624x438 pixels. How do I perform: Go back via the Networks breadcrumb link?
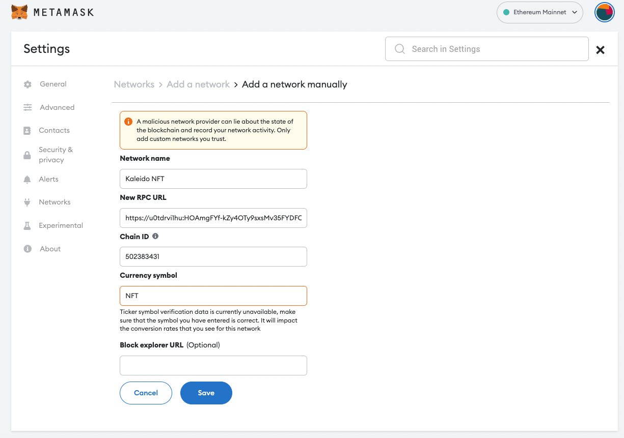[x=134, y=84]
